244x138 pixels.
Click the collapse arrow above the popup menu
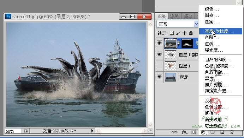coord(239,2)
